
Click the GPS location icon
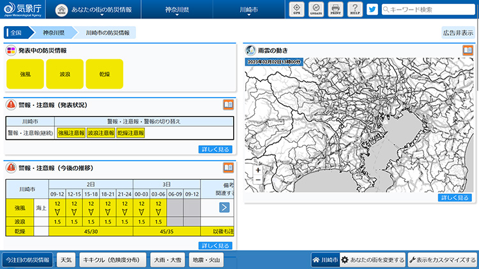pyautogui.click(x=296, y=10)
